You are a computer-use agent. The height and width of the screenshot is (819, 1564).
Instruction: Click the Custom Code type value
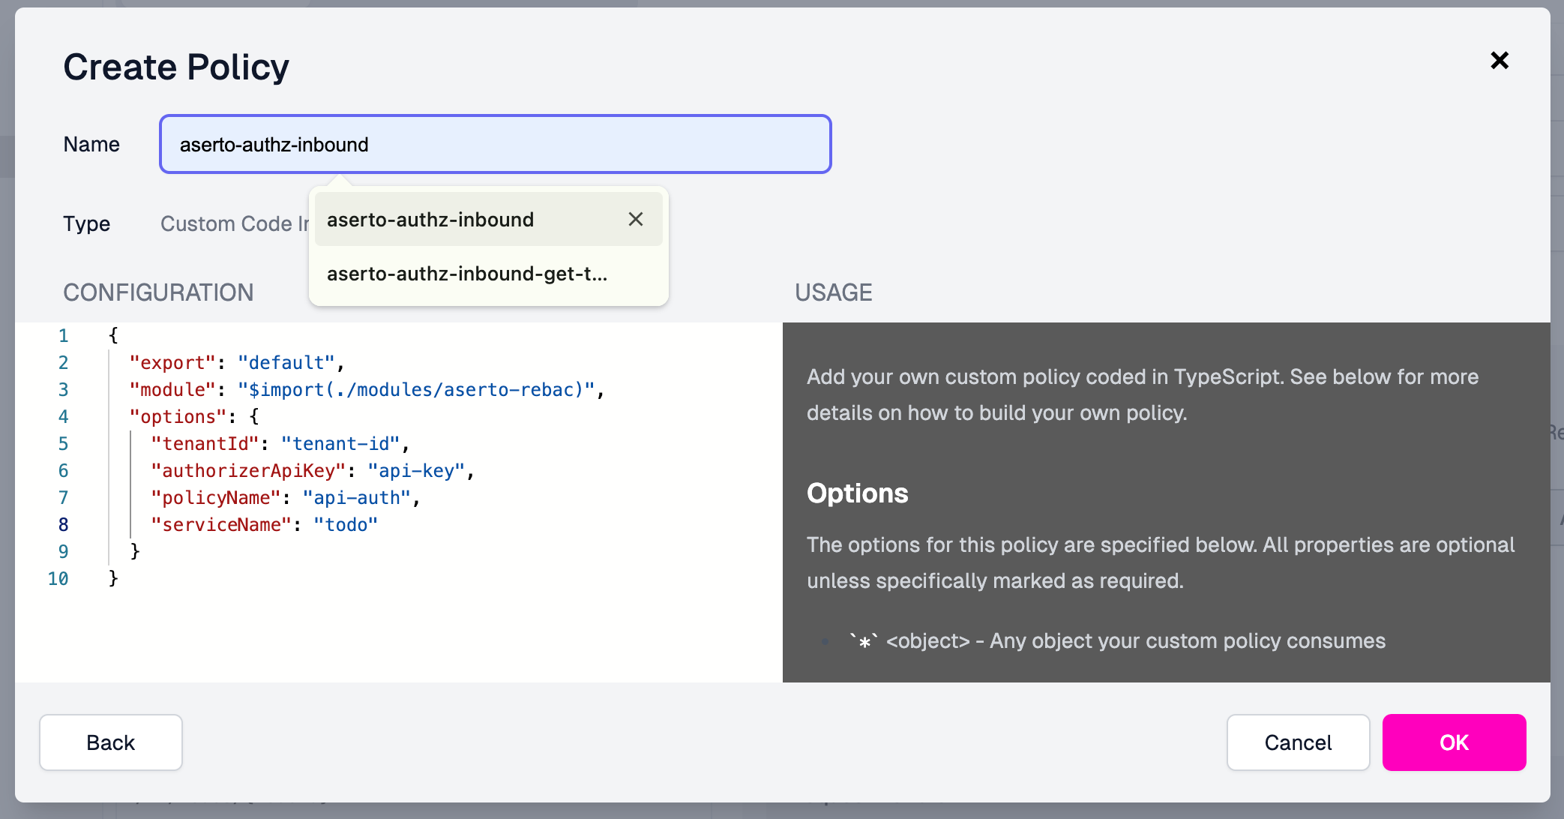(234, 223)
